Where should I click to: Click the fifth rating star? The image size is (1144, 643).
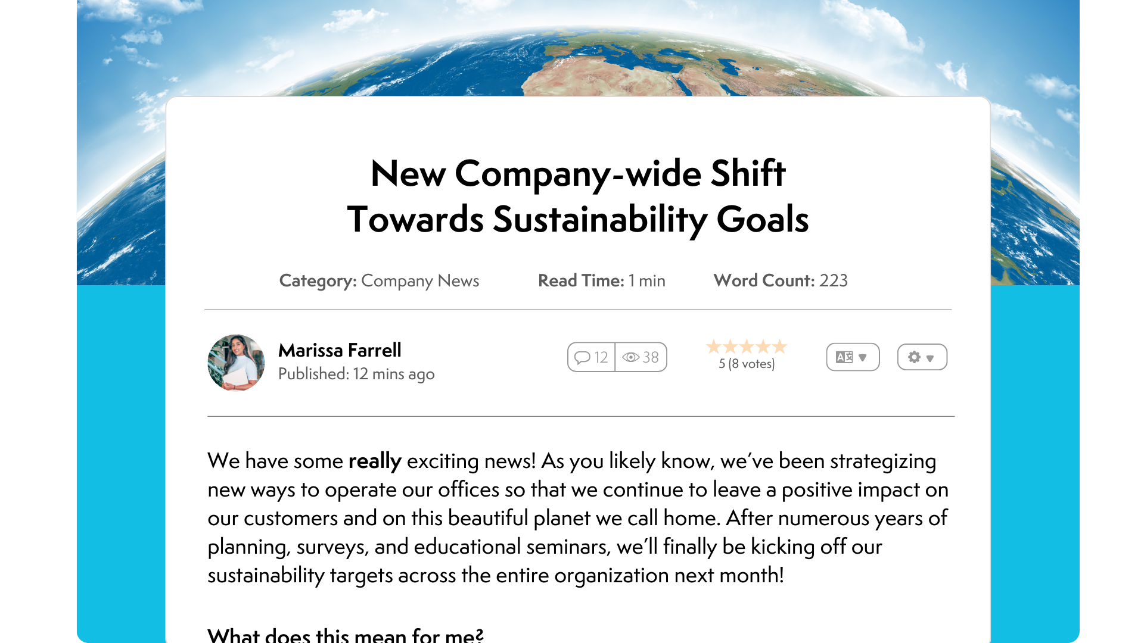tap(781, 347)
